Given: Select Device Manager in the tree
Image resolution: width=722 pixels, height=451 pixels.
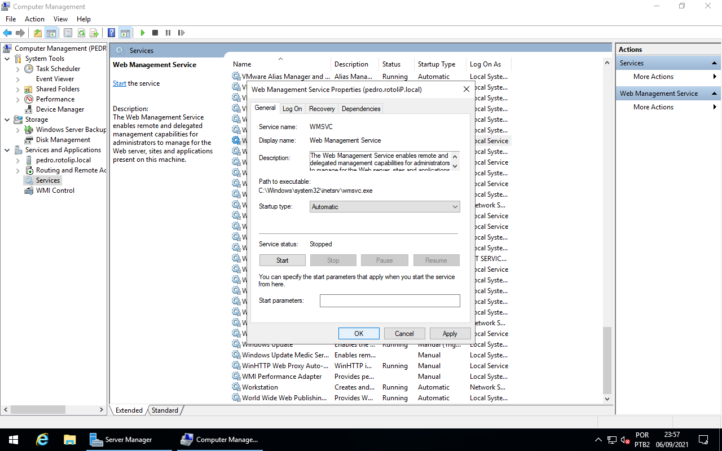Looking at the screenshot, I should click(60, 109).
